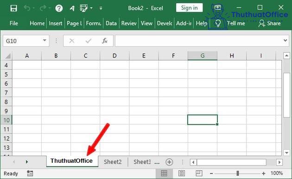Click the zoom in plus button

click(264, 173)
